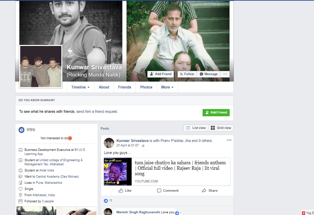Open post author name Kunwar Srivastava

(x=132, y=141)
